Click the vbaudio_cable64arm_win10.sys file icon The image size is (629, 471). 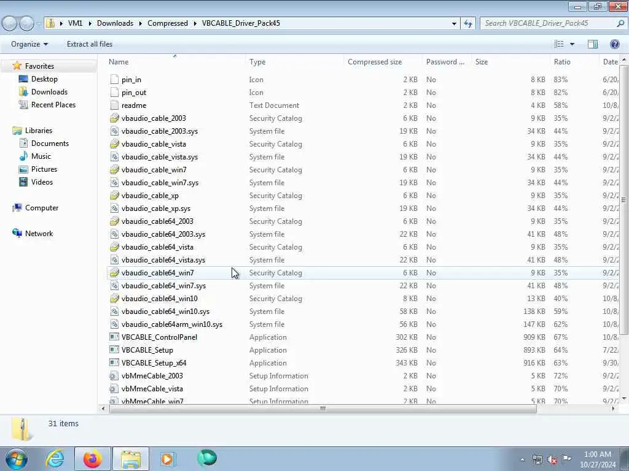[x=114, y=324]
